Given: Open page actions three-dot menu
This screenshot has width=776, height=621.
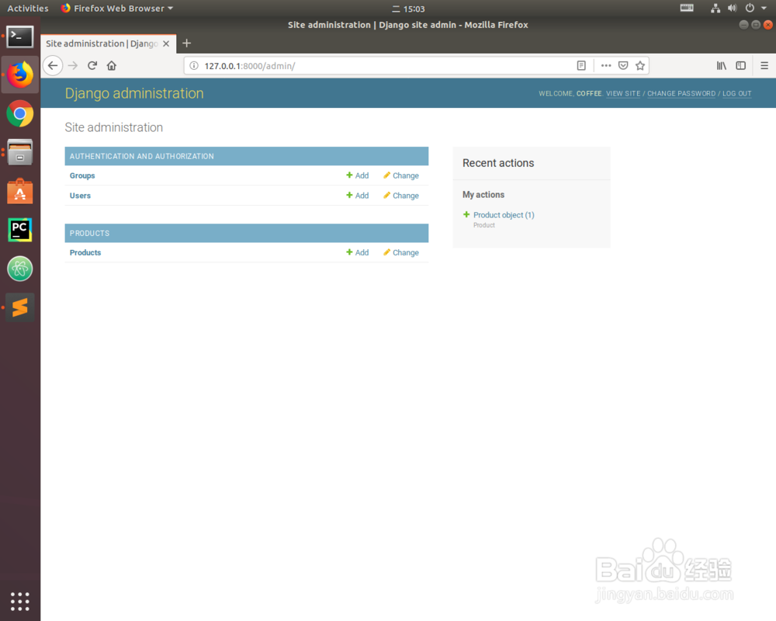Looking at the screenshot, I should tap(606, 65).
